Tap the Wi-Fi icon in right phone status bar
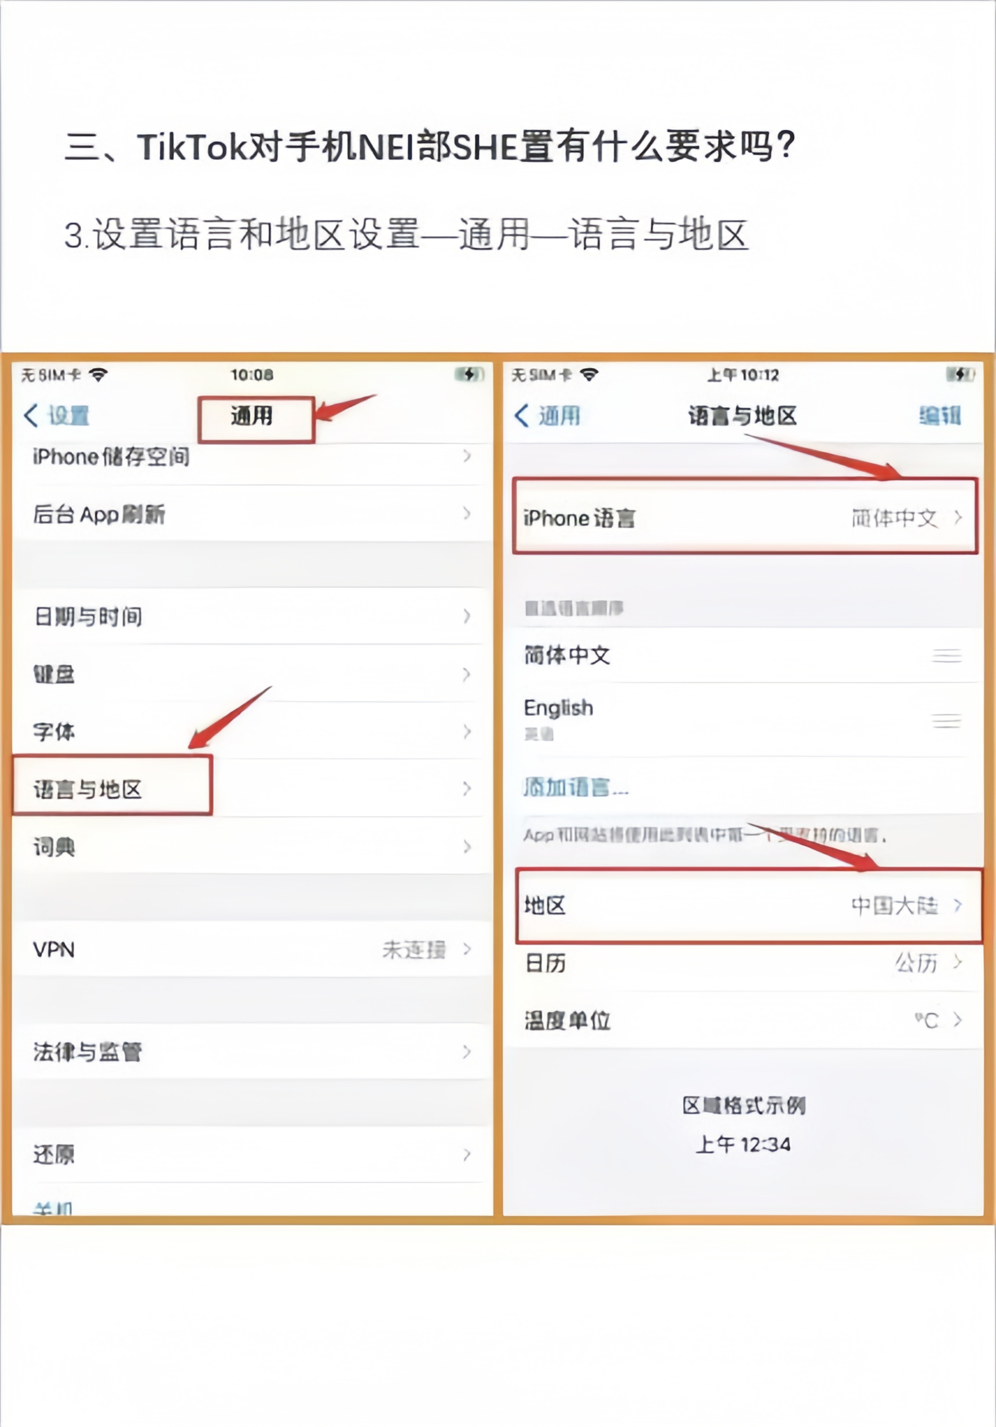Viewport: 996px width, 1427px height. (x=589, y=375)
